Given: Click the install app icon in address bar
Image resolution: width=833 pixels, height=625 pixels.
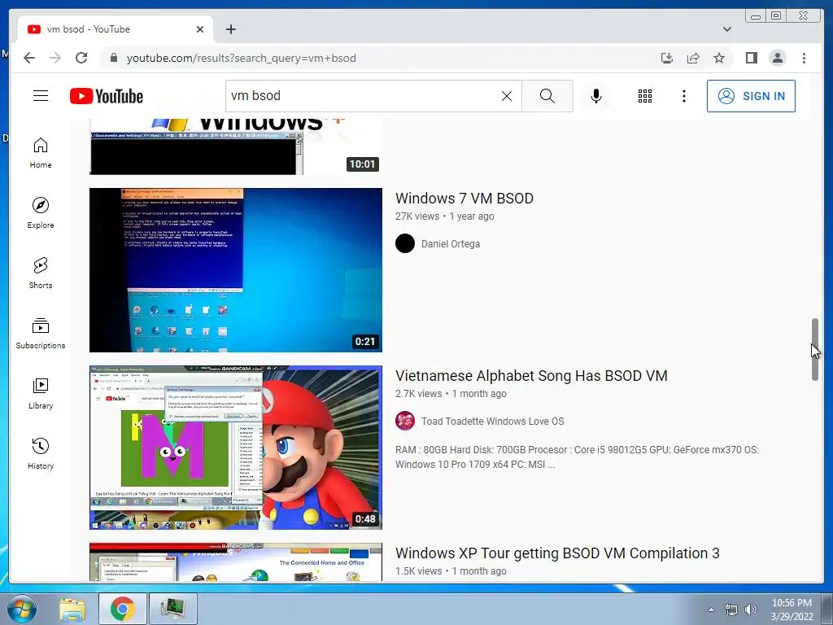Looking at the screenshot, I should [667, 58].
